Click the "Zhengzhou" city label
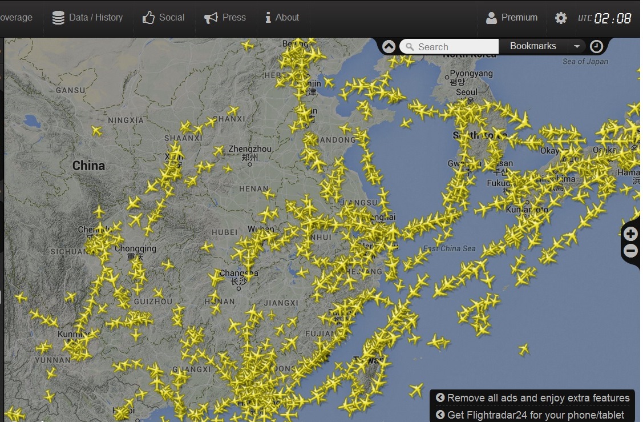The width and height of the screenshot is (643, 422). pos(250,148)
